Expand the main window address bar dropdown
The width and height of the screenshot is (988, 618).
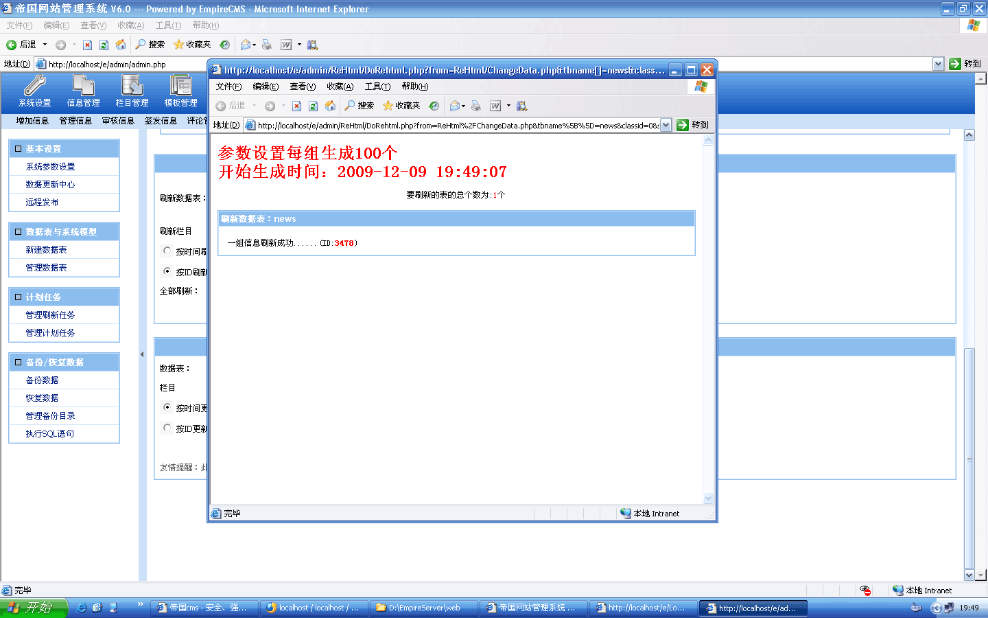coord(938,64)
